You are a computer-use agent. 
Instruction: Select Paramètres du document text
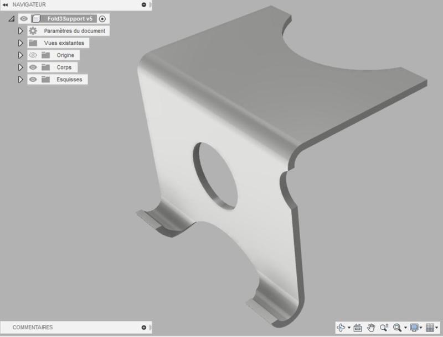tap(75, 31)
